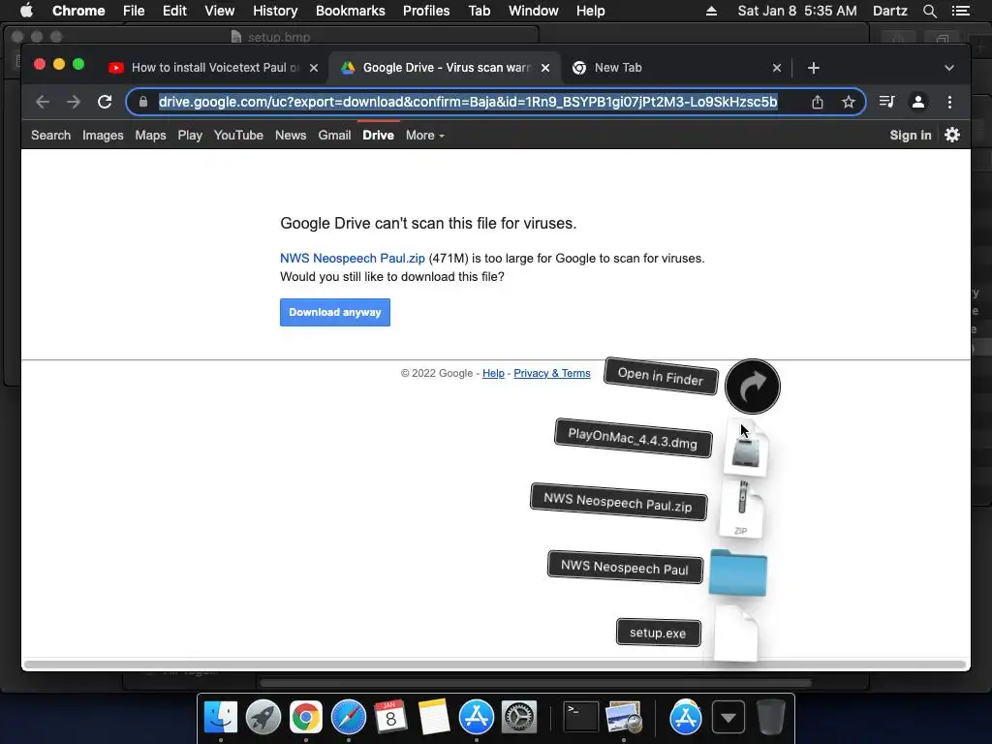Open YouTube in the Google bar
The height and width of the screenshot is (744, 992).
pyautogui.click(x=238, y=136)
